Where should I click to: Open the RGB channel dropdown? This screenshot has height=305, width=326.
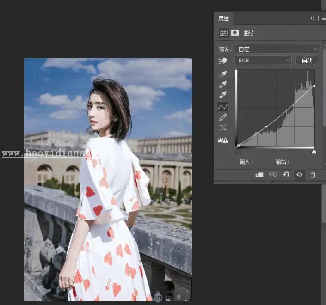point(263,61)
